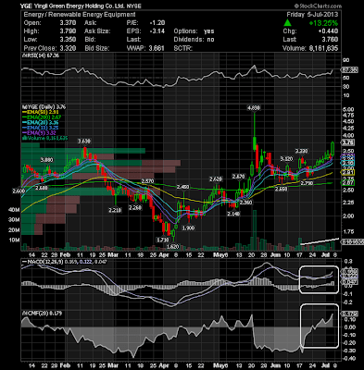364x370 pixels.
Task: Select the +13.25% percent change value
Action: 324,23
